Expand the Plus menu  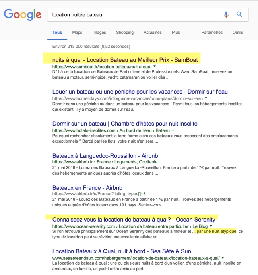(x=176, y=33)
